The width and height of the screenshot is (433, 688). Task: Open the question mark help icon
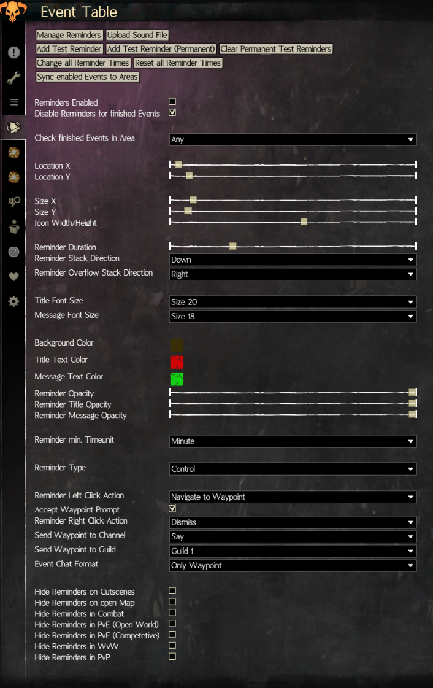13,252
